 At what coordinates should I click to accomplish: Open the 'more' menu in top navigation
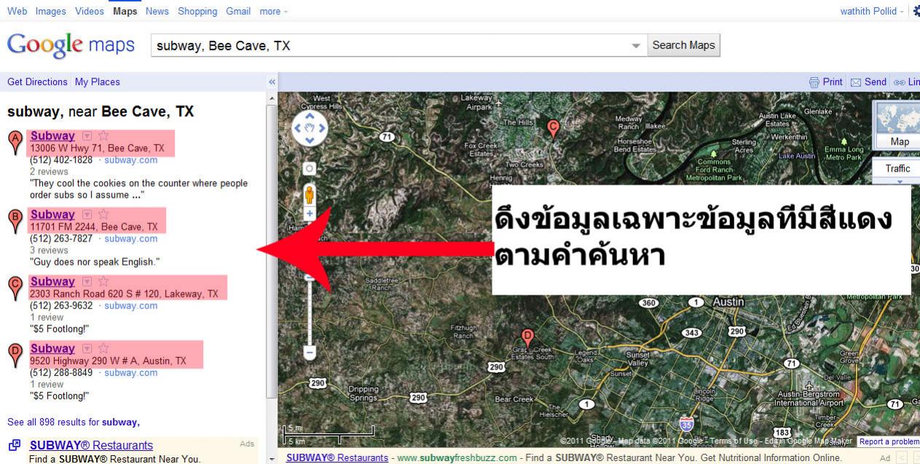pos(273,11)
